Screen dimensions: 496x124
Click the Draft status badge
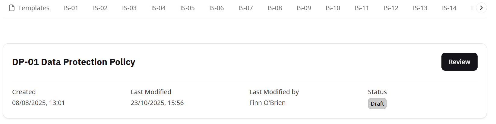[x=377, y=104]
